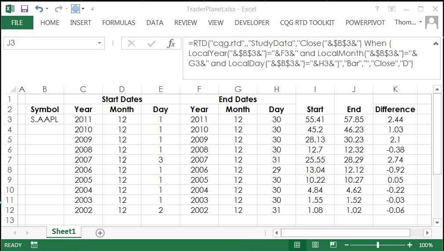The width and height of the screenshot is (444, 251).
Task: Click the Insert Function fx icon
Action: click(x=171, y=43)
